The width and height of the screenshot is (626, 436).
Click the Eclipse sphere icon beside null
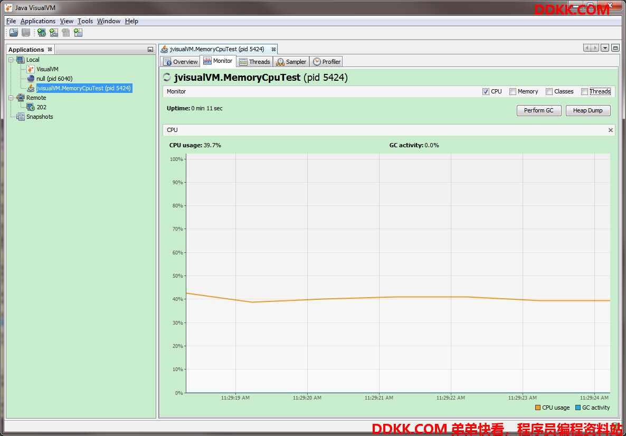(x=30, y=79)
